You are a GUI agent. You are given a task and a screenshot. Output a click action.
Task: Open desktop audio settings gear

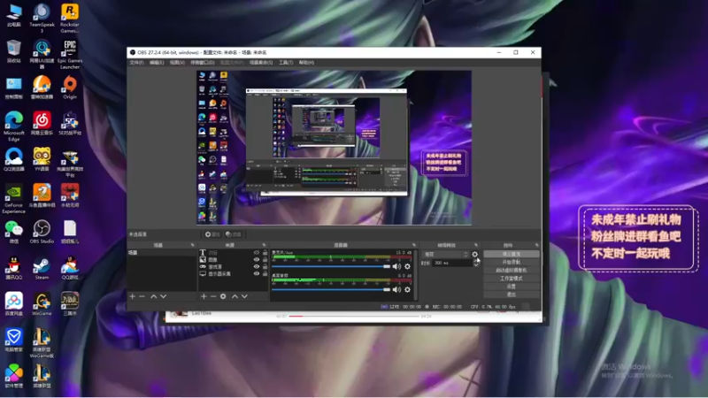(x=407, y=290)
